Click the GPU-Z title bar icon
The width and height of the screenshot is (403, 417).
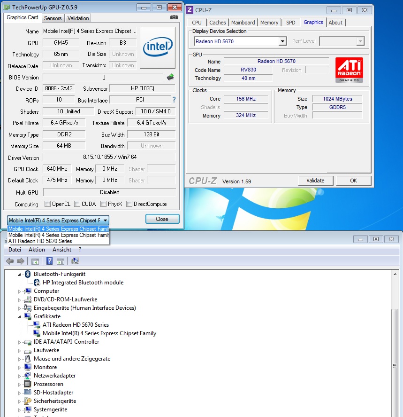coord(7,7)
